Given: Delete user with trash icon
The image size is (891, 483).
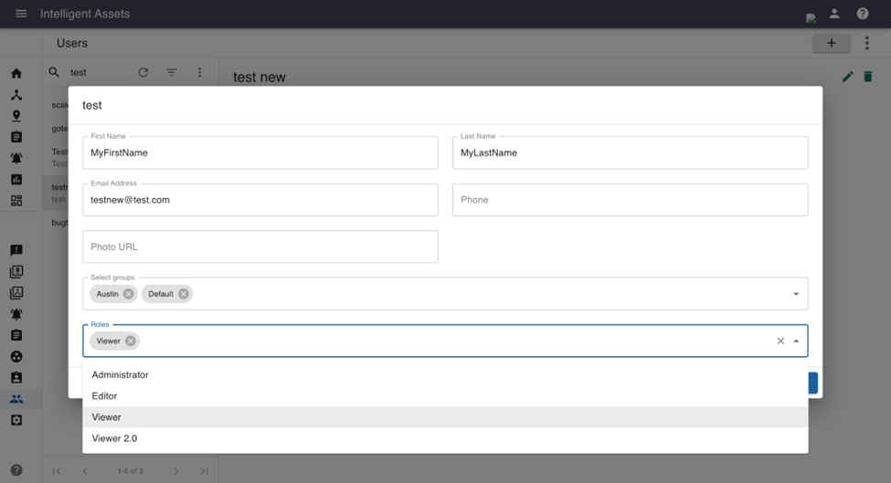Looking at the screenshot, I should click(868, 78).
